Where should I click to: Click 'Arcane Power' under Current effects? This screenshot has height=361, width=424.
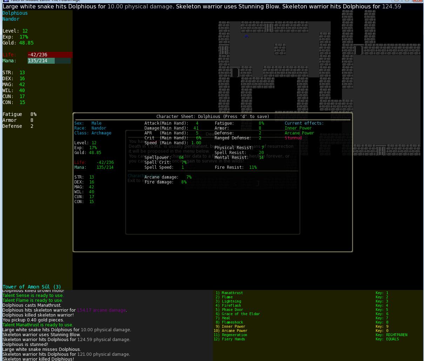(x=300, y=133)
